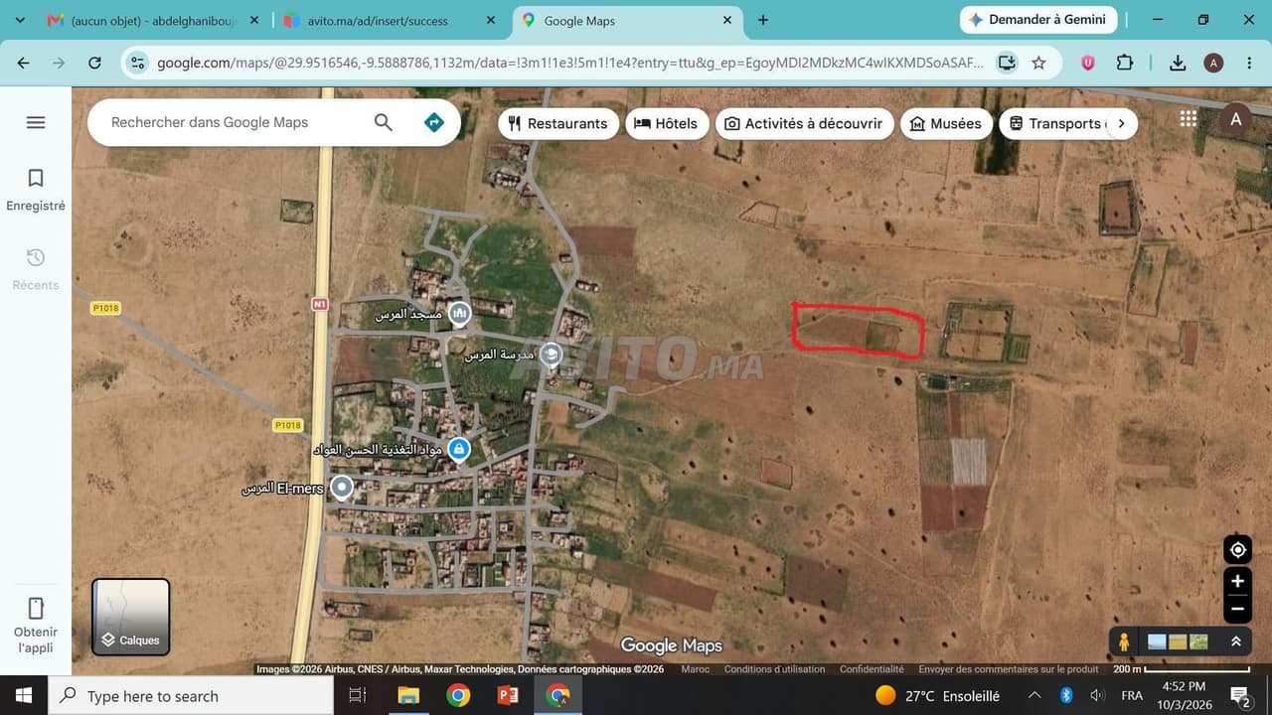The height and width of the screenshot is (715, 1272).
Task: Filter by Activités à découvrir chip
Action: [x=803, y=123]
